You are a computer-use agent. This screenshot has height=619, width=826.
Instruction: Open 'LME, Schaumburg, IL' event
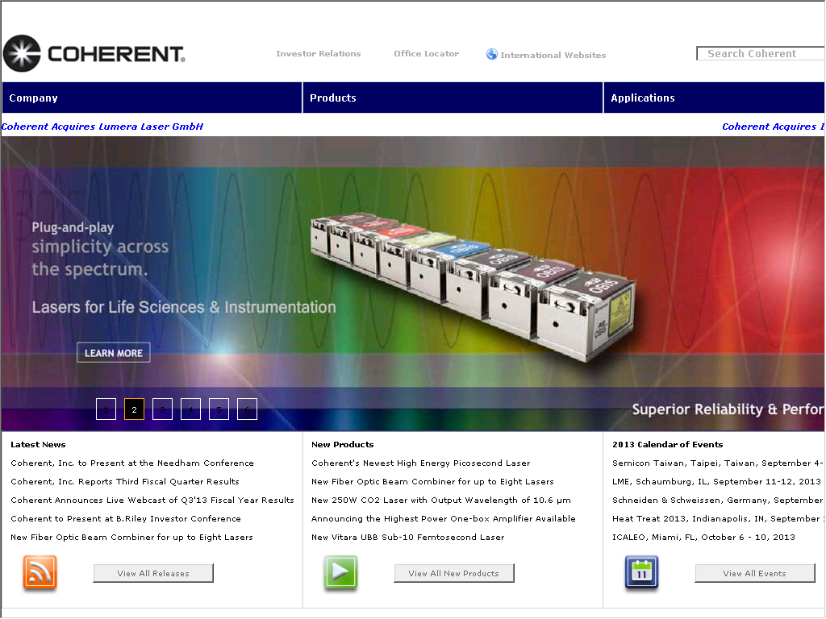pyautogui.click(x=716, y=482)
